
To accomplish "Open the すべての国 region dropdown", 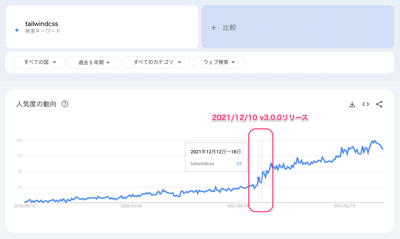I will [39, 62].
